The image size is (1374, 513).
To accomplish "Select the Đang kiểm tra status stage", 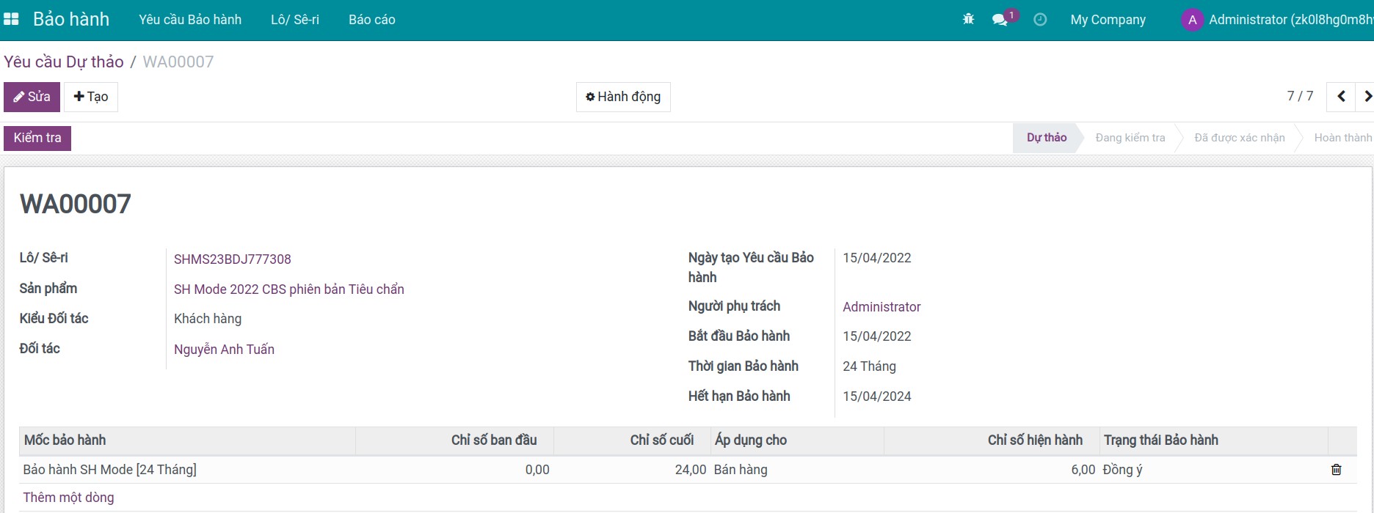I will tap(1130, 138).
